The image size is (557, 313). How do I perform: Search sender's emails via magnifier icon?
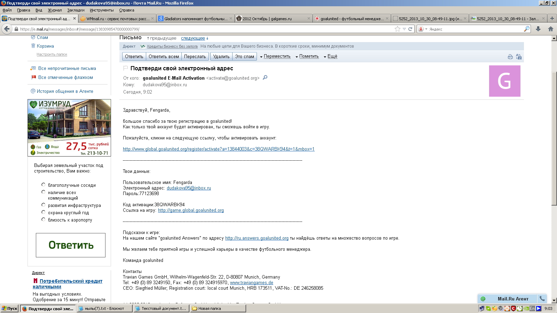265,78
